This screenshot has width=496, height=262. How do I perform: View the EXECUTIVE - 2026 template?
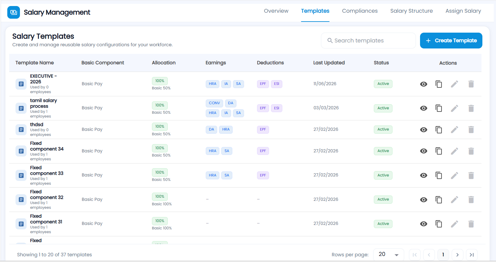click(x=424, y=84)
